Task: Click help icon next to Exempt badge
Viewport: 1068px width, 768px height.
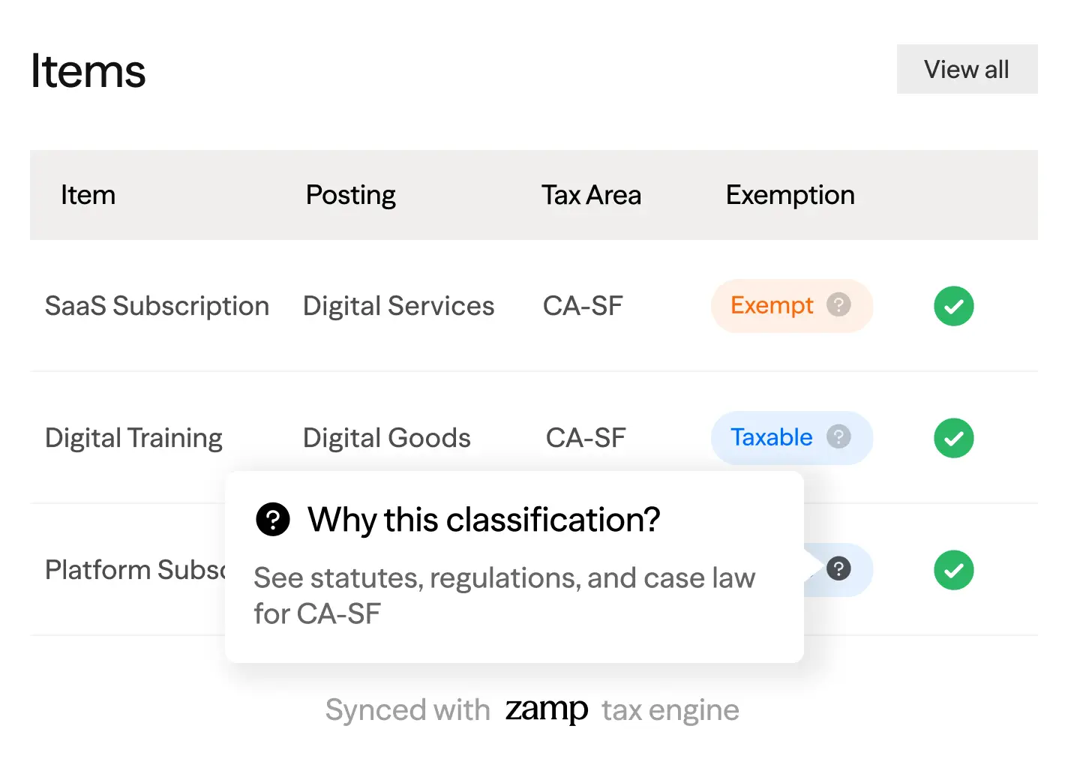Action: click(x=838, y=304)
